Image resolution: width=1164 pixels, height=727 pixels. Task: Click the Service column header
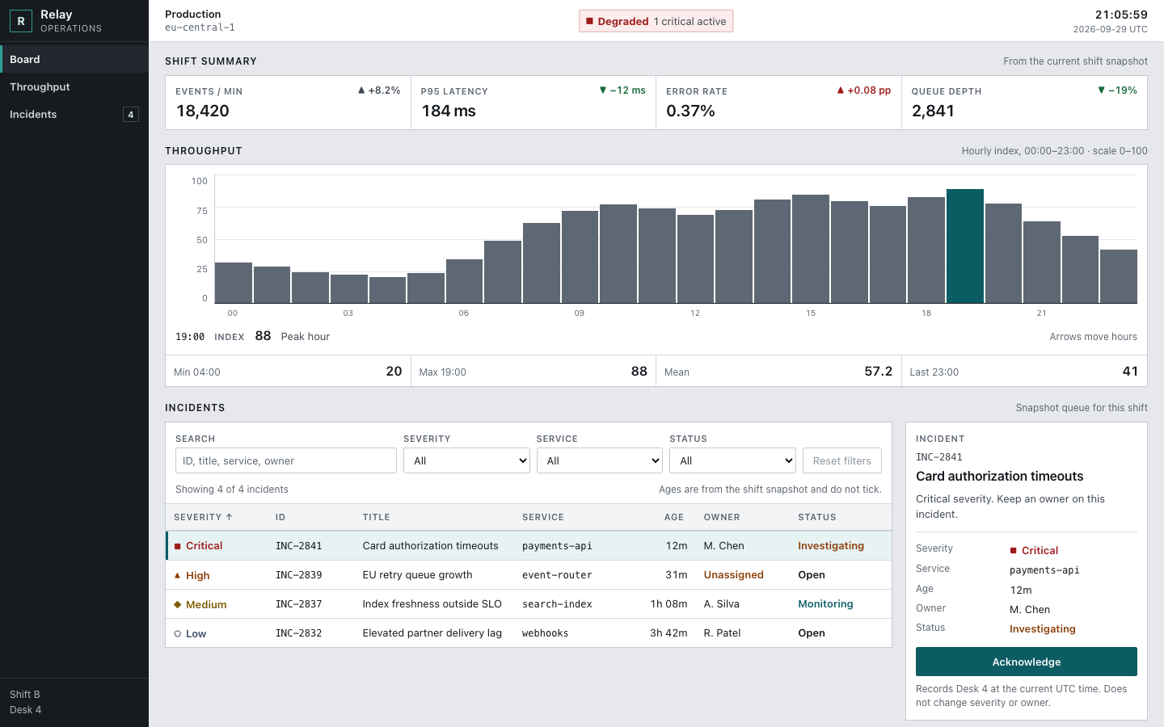pos(543,517)
